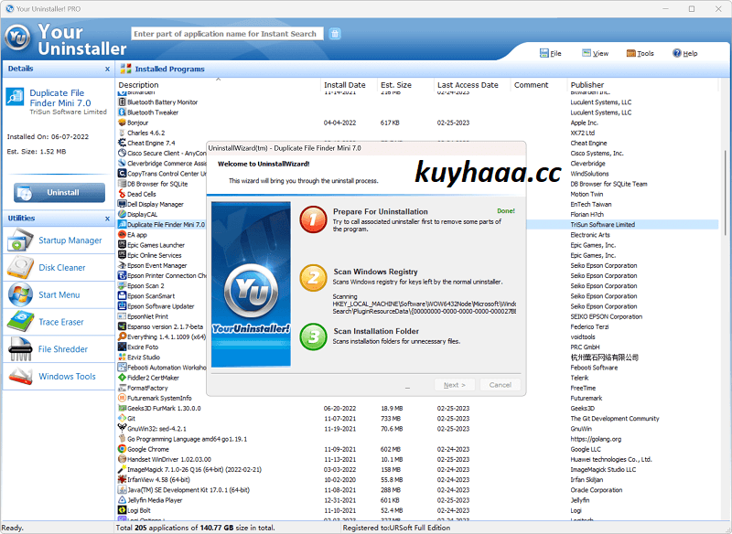Close the Utilities panel with its X
Viewport: 732px width, 534px height.
click(x=107, y=219)
